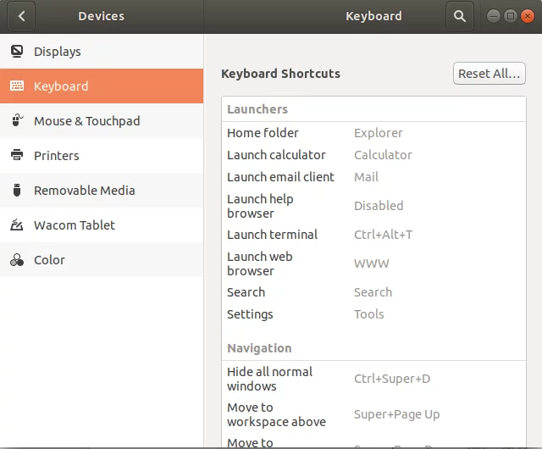This screenshot has height=449, width=542.
Task: Select the Search shortcut row label
Action: (246, 292)
